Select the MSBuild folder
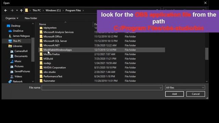This screenshot has width=219, height=123. click(x=48, y=59)
